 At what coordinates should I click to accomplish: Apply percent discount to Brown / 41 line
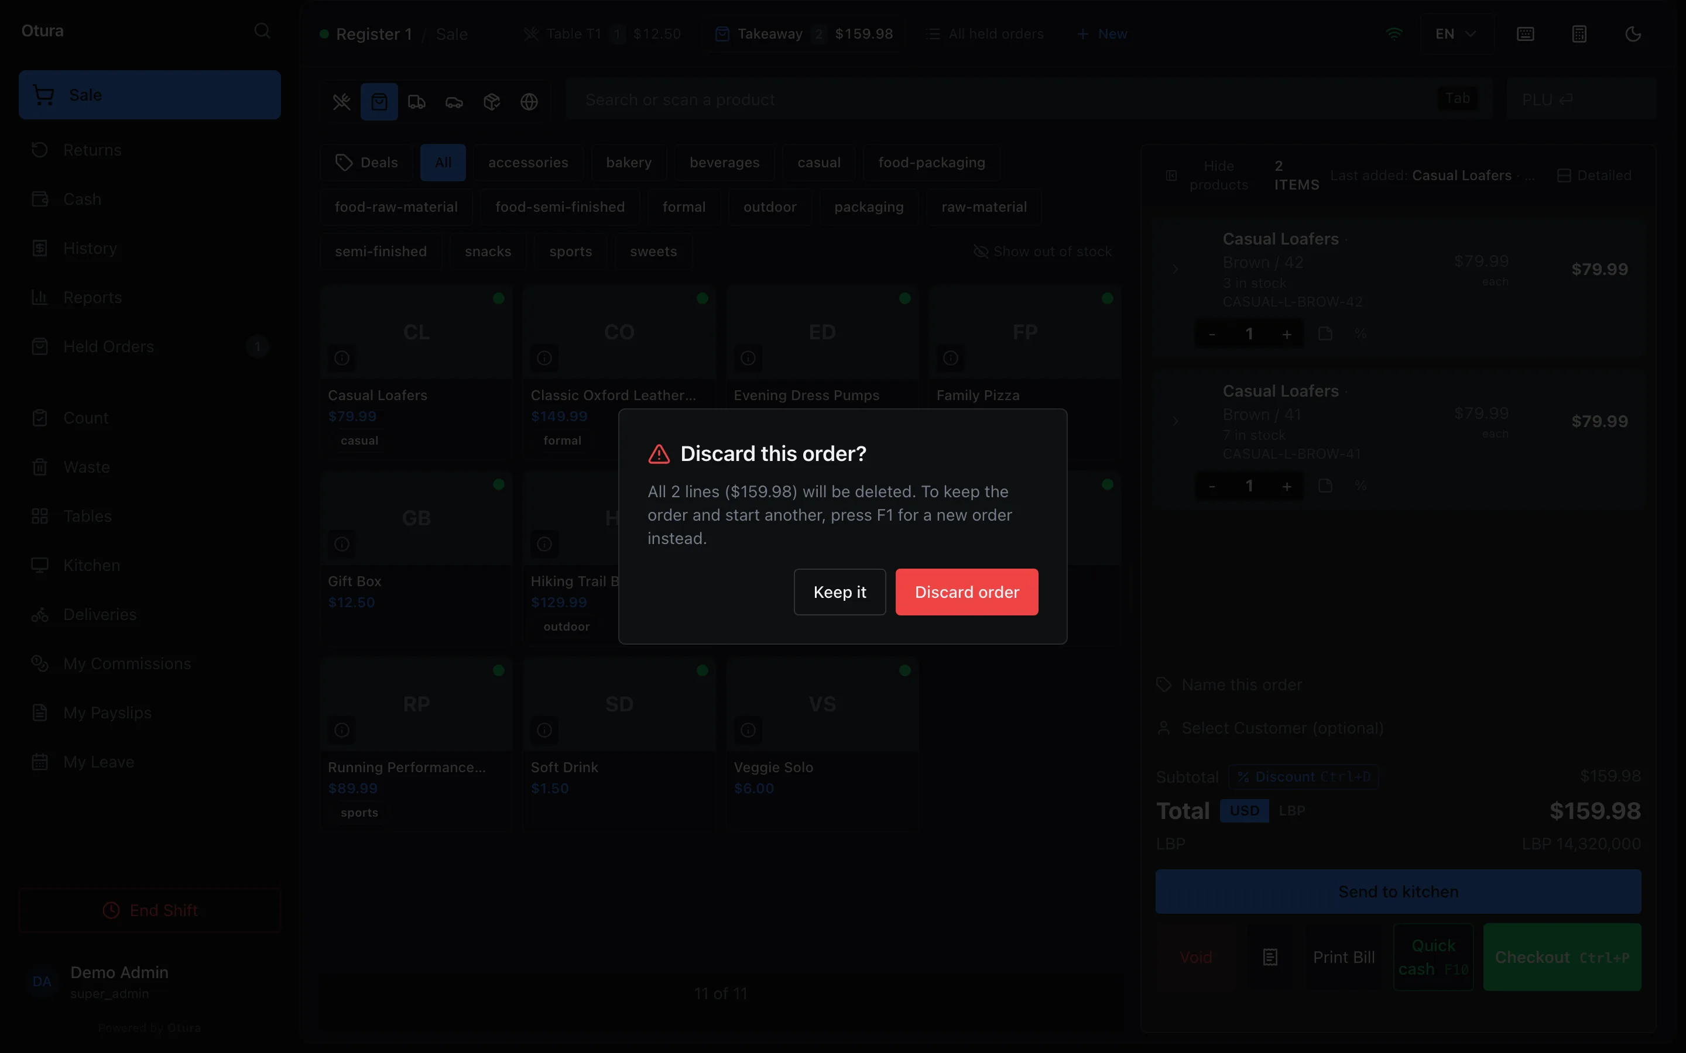click(x=1361, y=486)
